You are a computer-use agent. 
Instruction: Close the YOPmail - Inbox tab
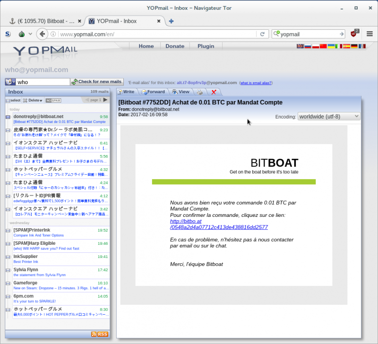tap(159, 21)
